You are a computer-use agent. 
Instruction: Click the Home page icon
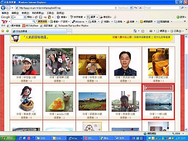pyautogui.click(x=135, y=31)
